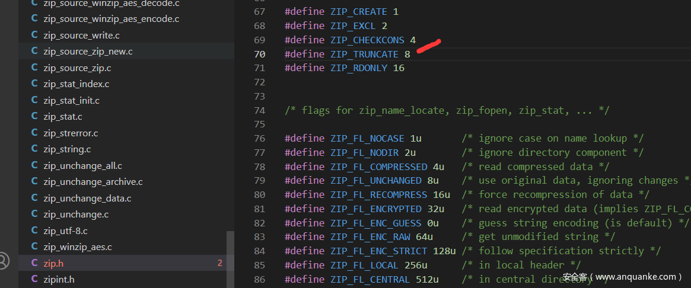Select the zip_strerror.c file
Image resolution: width=691 pixels, height=288 pixels.
pyautogui.click(x=71, y=133)
